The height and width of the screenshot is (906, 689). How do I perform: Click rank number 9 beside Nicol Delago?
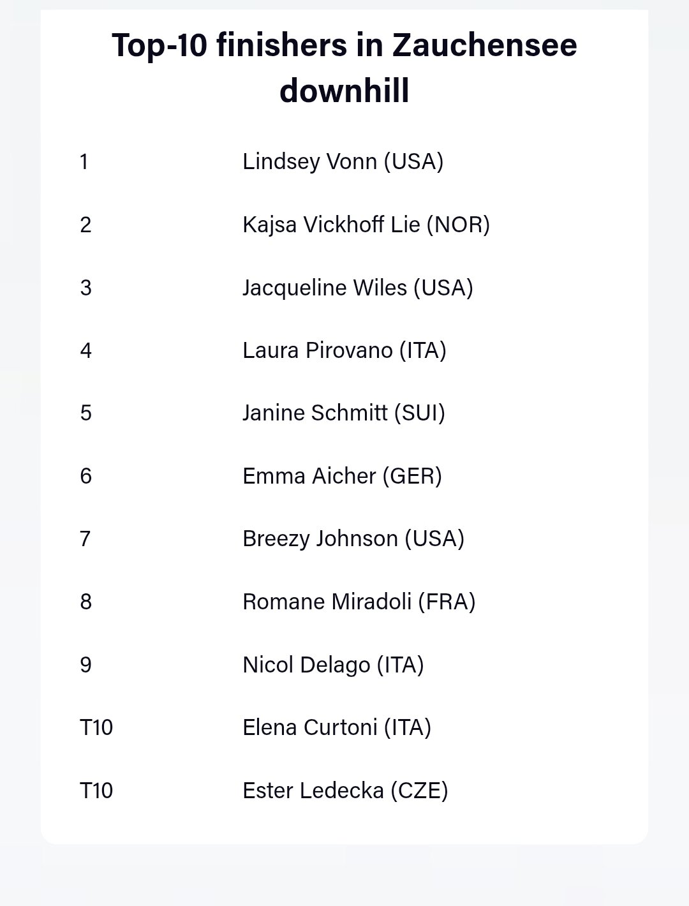tap(85, 665)
